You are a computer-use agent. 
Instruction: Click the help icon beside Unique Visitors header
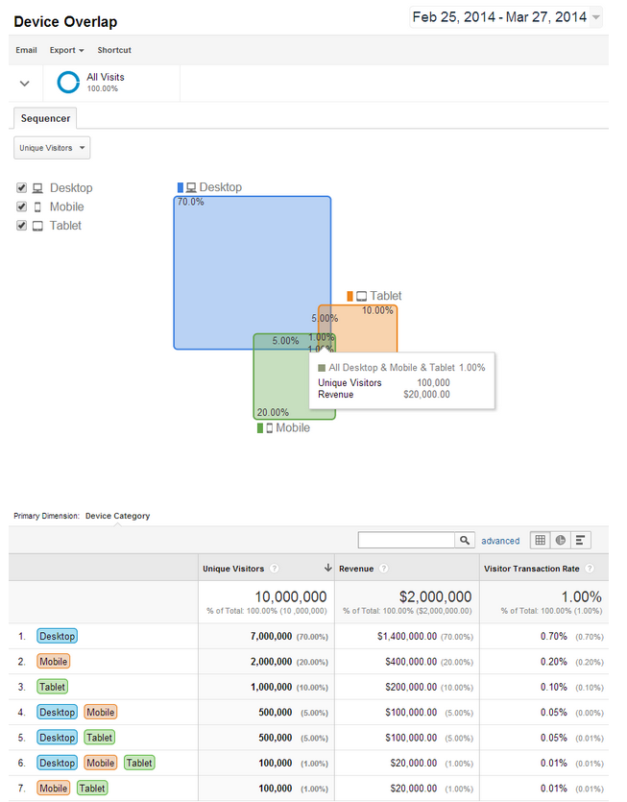coord(275,569)
